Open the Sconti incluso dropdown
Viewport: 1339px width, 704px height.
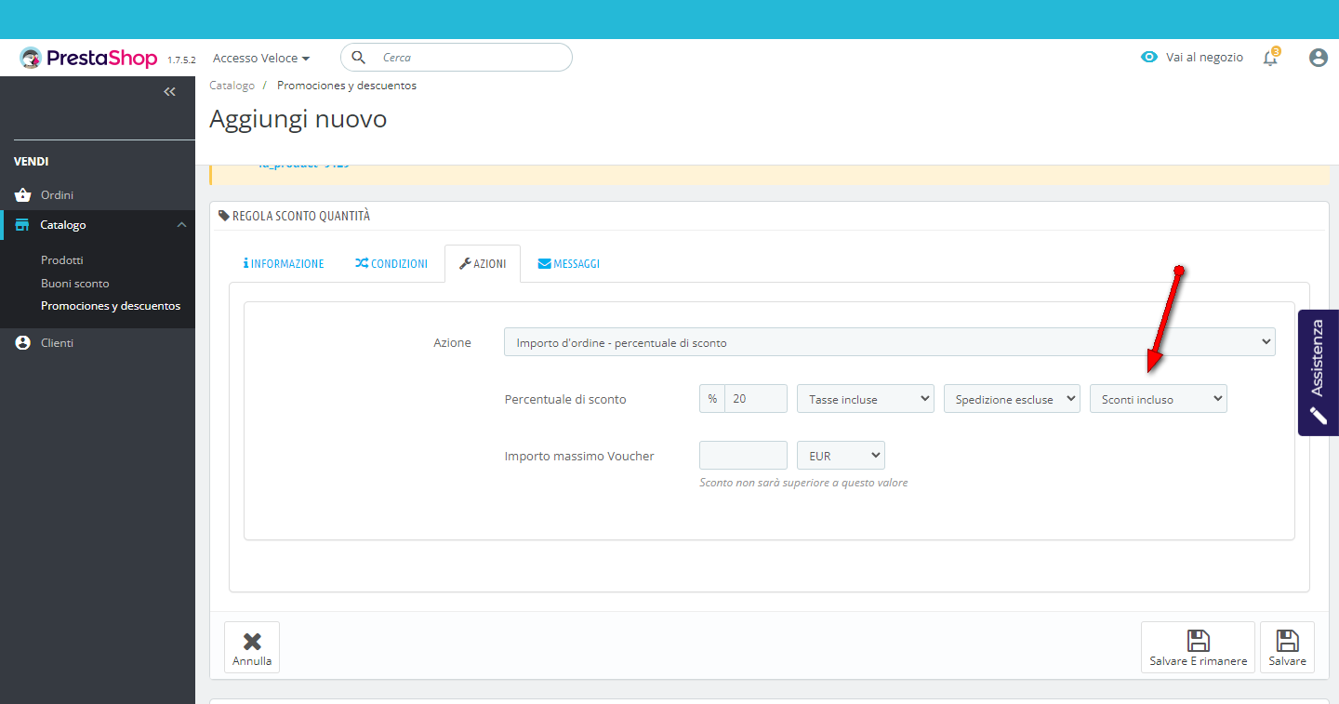pos(1158,399)
